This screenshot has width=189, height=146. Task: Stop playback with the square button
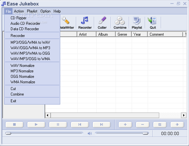(x=14, y=124)
